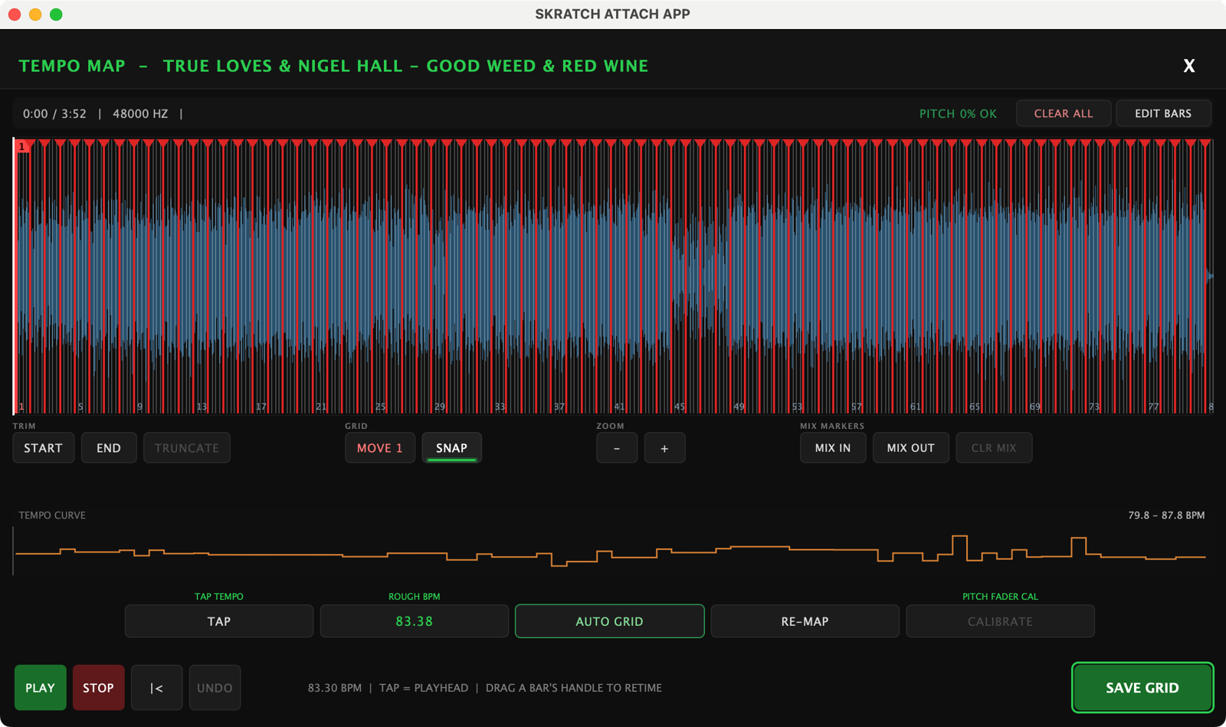Click bar number 41 in the waveform

[x=619, y=407]
